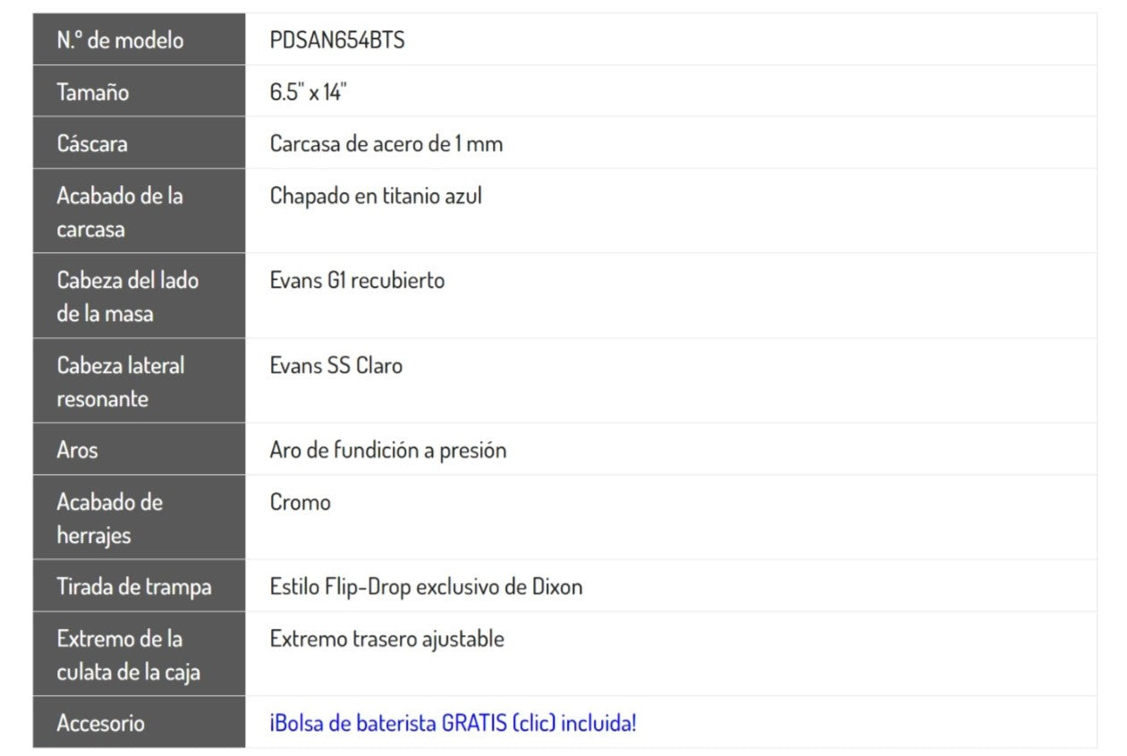Click the 6.5" x 14" size value
This screenshot has width=1127, height=756.
tap(308, 92)
